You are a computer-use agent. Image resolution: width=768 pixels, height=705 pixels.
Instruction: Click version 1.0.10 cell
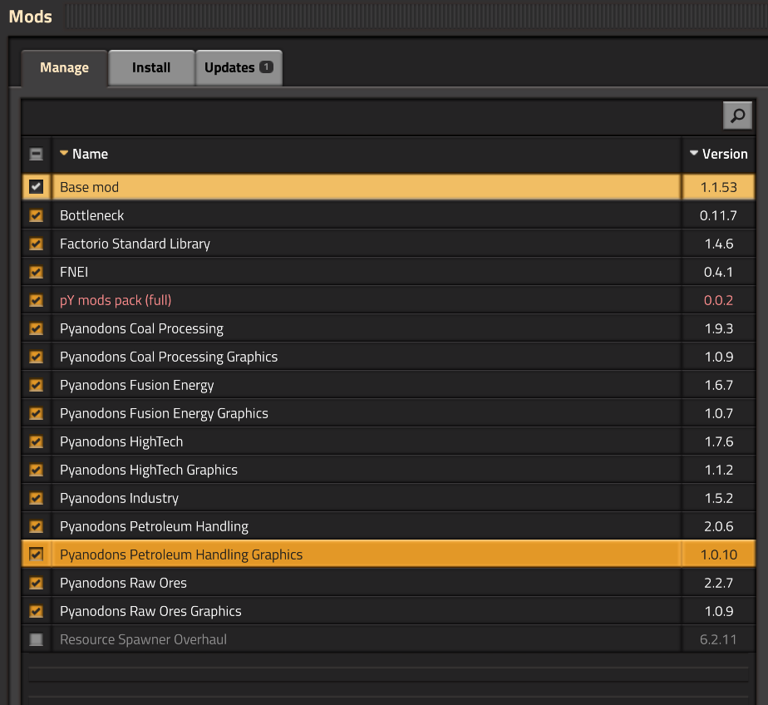point(718,555)
